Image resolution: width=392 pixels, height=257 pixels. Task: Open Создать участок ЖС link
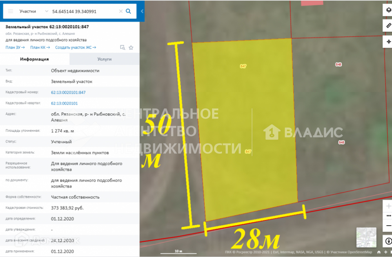76,47
